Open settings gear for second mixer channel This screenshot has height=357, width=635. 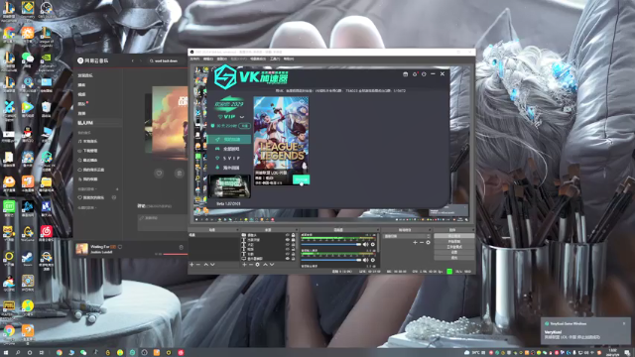click(x=373, y=260)
